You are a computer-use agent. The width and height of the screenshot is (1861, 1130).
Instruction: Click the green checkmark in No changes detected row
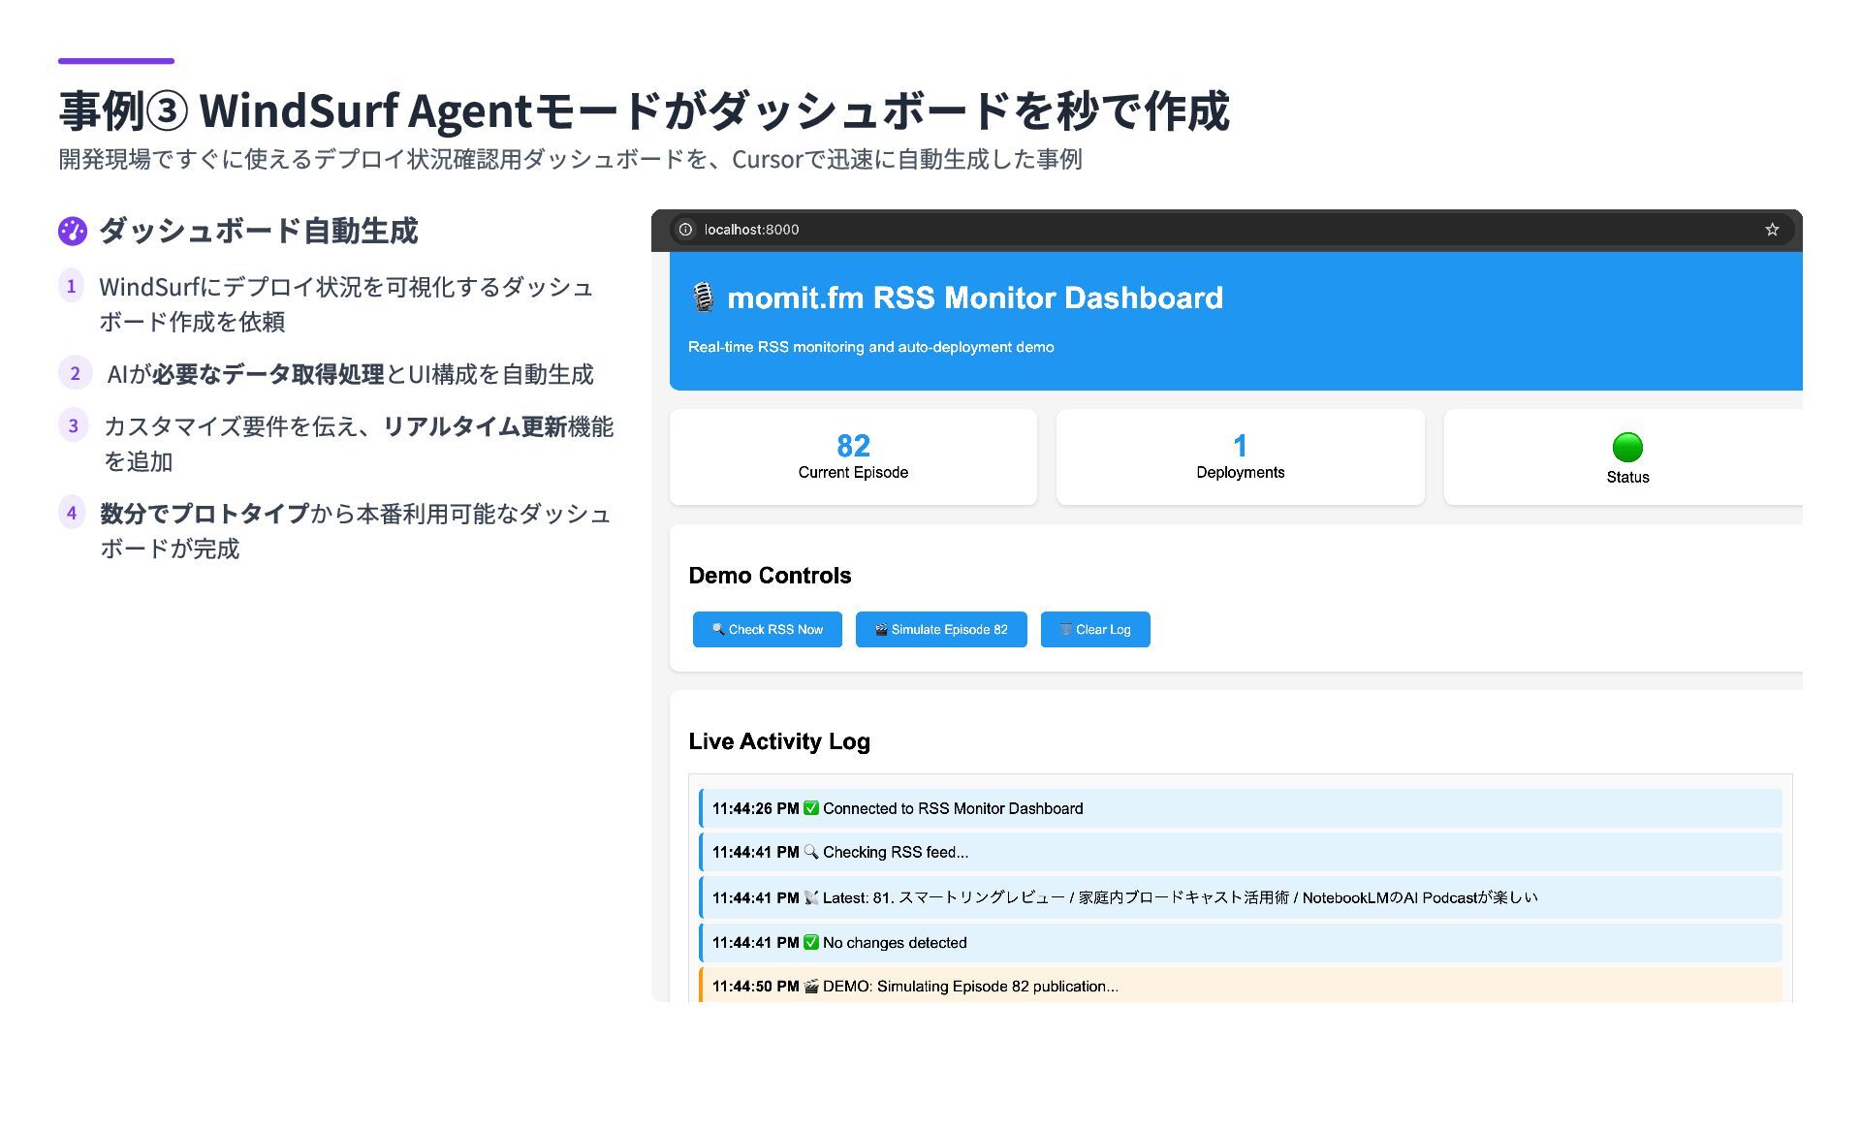point(811,942)
